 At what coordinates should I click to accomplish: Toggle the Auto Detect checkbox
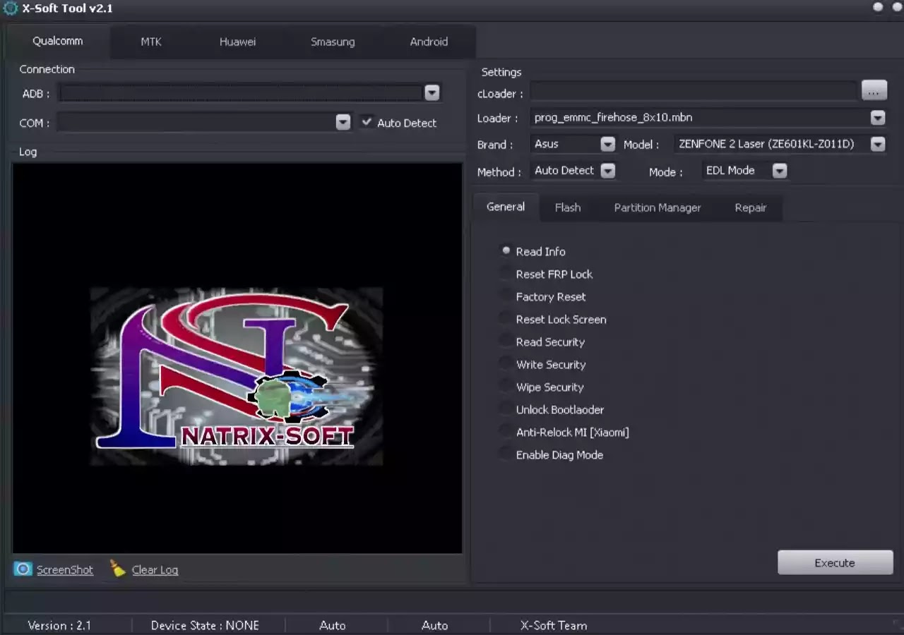(367, 122)
